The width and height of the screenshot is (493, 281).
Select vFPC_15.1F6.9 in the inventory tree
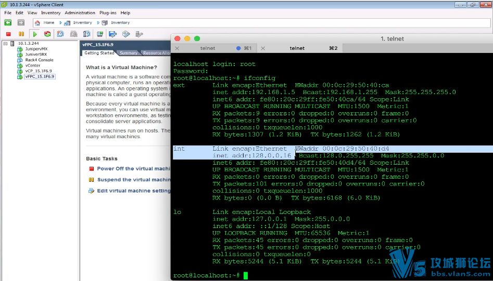(40, 76)
